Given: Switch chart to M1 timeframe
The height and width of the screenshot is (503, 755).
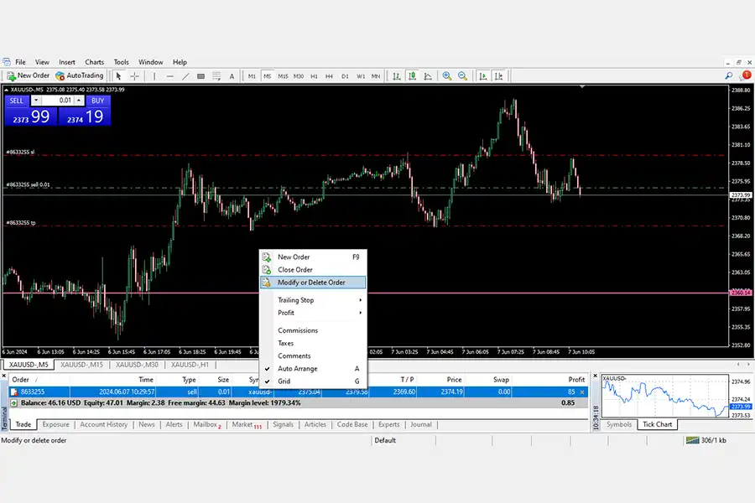Looking at the screenshot, I should (x=252, y=76).
